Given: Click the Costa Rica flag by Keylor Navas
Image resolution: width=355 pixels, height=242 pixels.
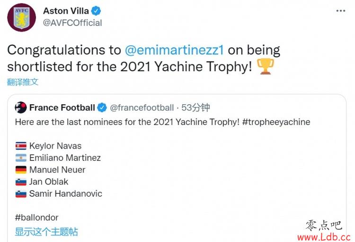Looking at the screenshot, I should [x=21, y=146].
